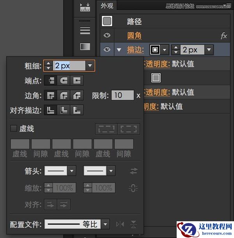This screenshot has height=238, width=234.
Task: Open the stroke panel icon with lines
Action: point(85,31)
